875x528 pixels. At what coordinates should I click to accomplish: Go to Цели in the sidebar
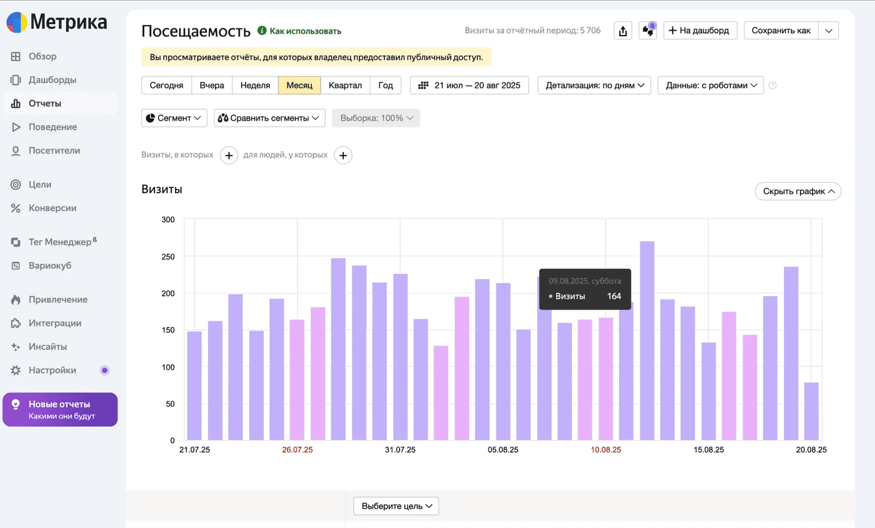coord(40,184)
